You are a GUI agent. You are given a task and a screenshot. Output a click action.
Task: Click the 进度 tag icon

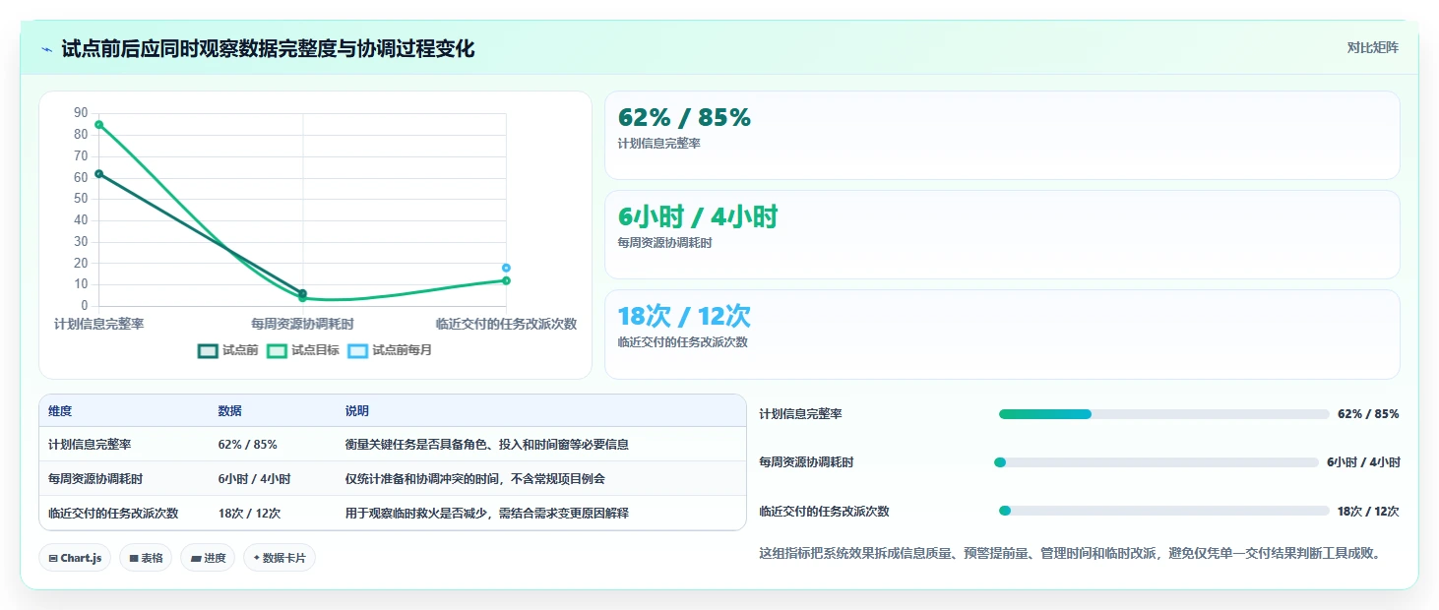tap(196, 558)
